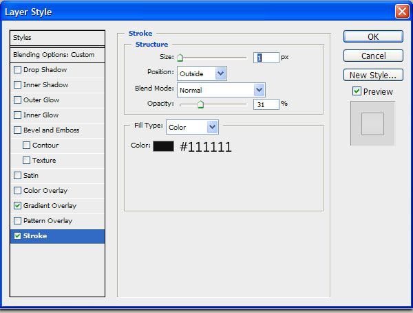Viewport: 413px width, 313px height.
Task: Click the New Style... button
Action: (x=373, y=75)
